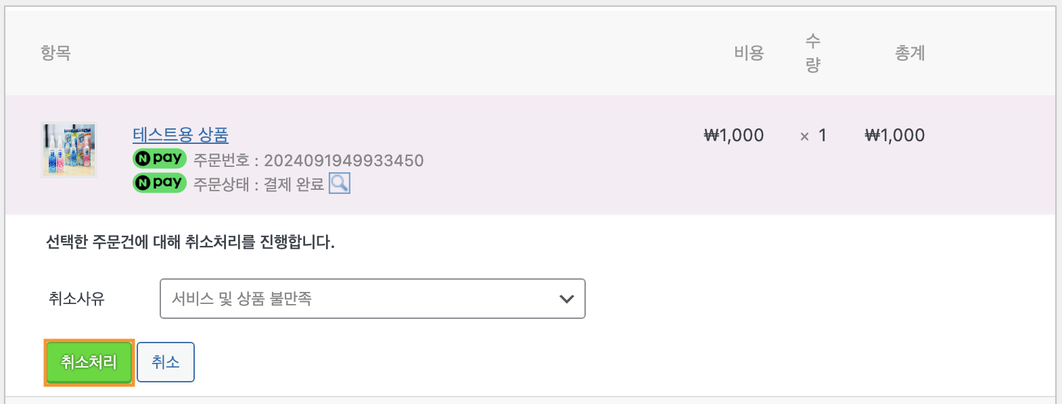The width and height of the screenshot is (1062, 404).
Task: Select the 수량 column header
Action: (813, 53)
